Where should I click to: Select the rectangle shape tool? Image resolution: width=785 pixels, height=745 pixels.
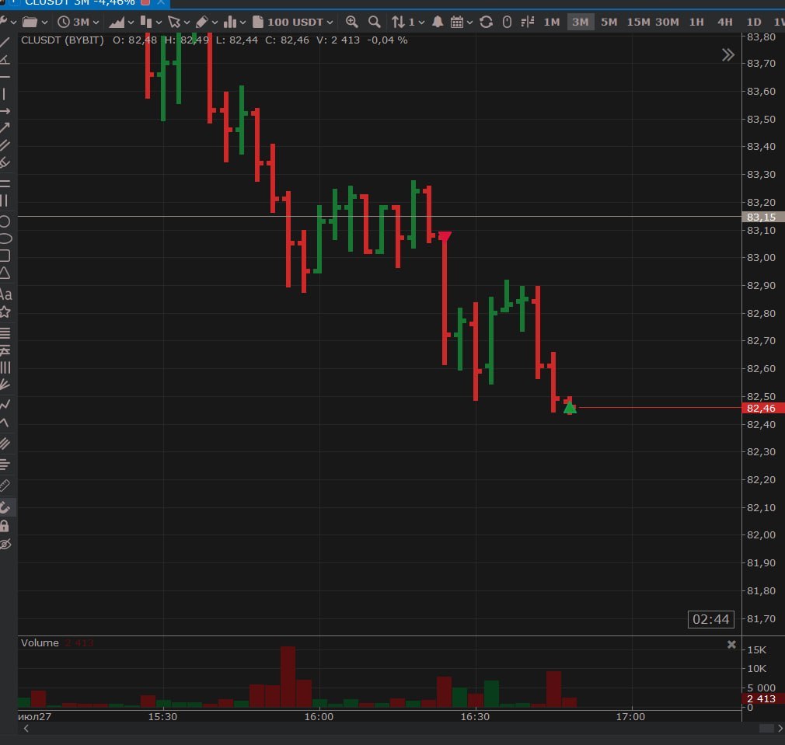click(x=5, y=256)
